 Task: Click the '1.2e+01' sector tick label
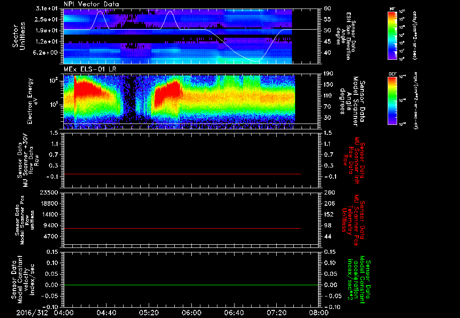click(x=47, y=42)
